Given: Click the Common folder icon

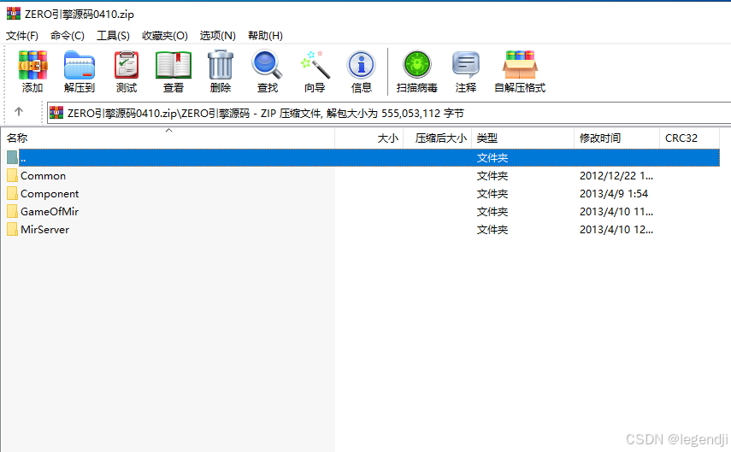Looking at the screenshot, I should 12,175.
